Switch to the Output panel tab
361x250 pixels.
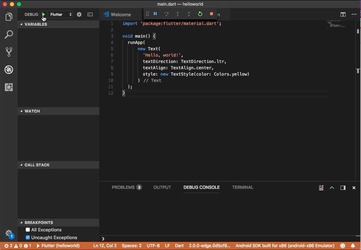click(162, 187)
